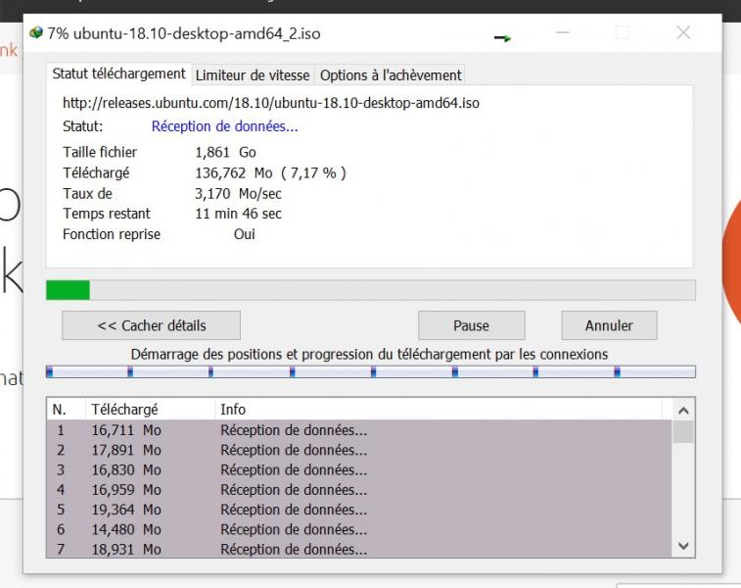Switch to Statut téléchargement tab
Viewport: 741px width, 588px height.
click(x=119, y=74)
